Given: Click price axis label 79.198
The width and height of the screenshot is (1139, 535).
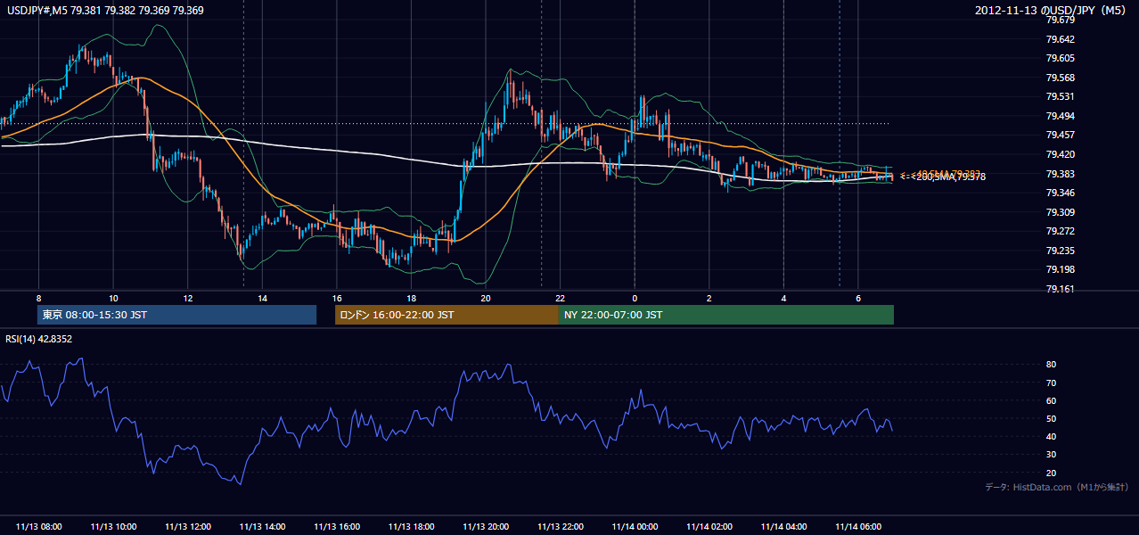Looking at the screenshot, I should tap(1060, 269).
